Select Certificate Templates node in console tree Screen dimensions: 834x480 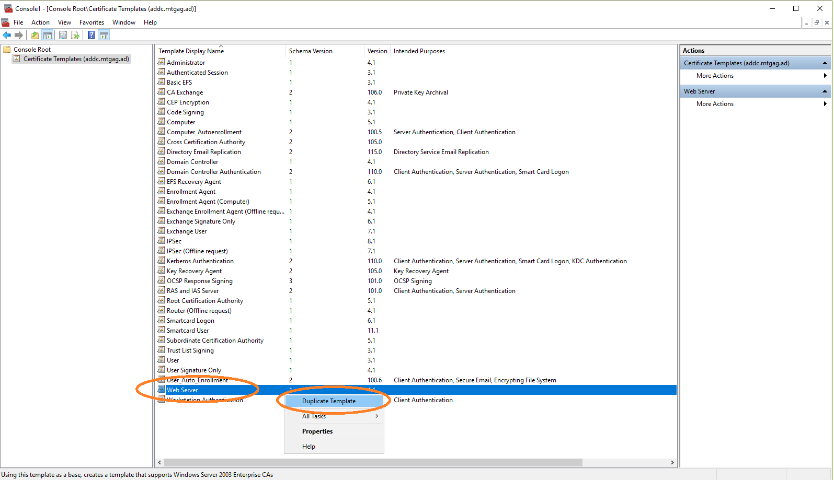pyautogui.click(x=76, y=59)
